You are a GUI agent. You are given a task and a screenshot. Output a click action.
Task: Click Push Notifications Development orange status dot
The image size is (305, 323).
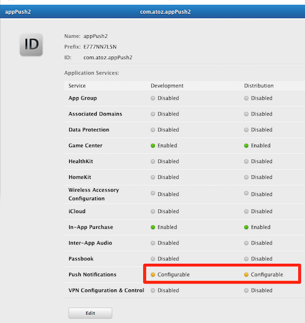pyautogui.click(x=153, y=275)
